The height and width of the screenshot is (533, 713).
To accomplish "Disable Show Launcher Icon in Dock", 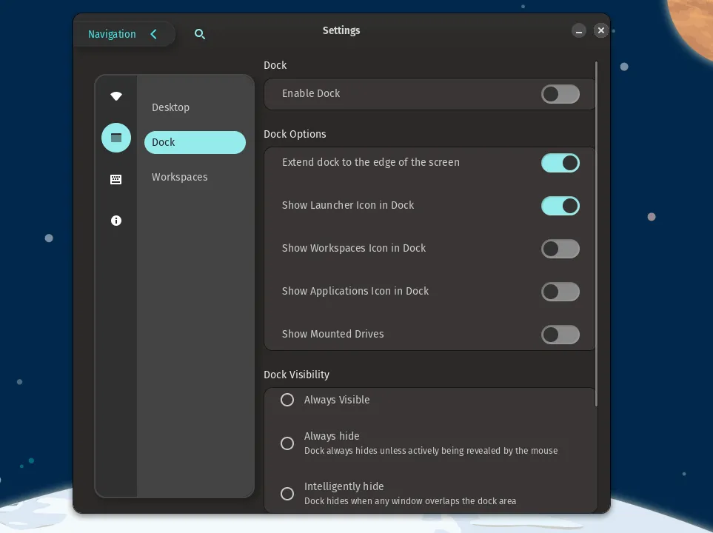I will (560, 206).
